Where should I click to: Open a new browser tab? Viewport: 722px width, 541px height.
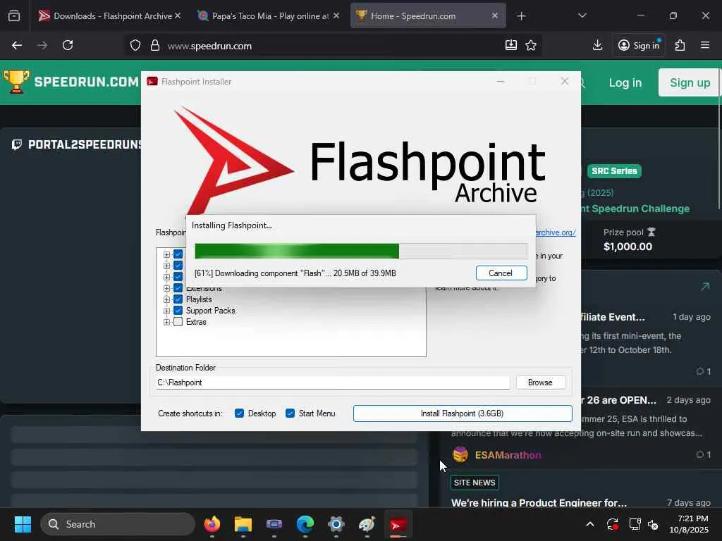click(x=521, y=16)
